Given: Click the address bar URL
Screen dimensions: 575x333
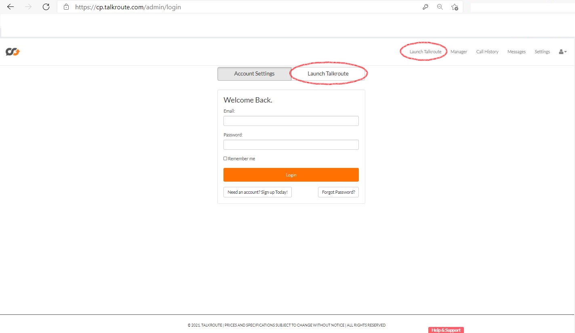Looking at the screenshot, I should pos(128,7).
